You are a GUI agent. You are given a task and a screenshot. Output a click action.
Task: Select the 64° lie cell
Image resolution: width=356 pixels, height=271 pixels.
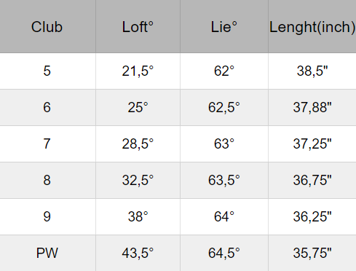point(224,216)
